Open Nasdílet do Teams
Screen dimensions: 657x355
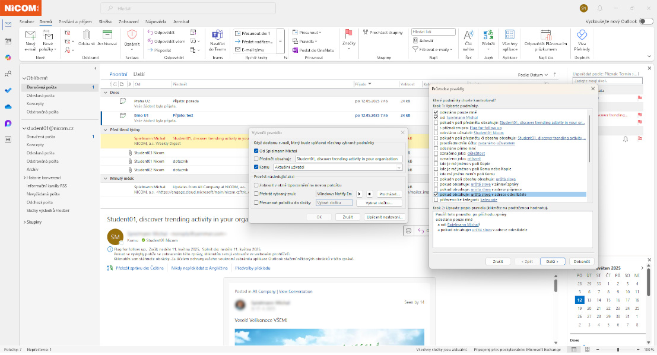(217, 38)
